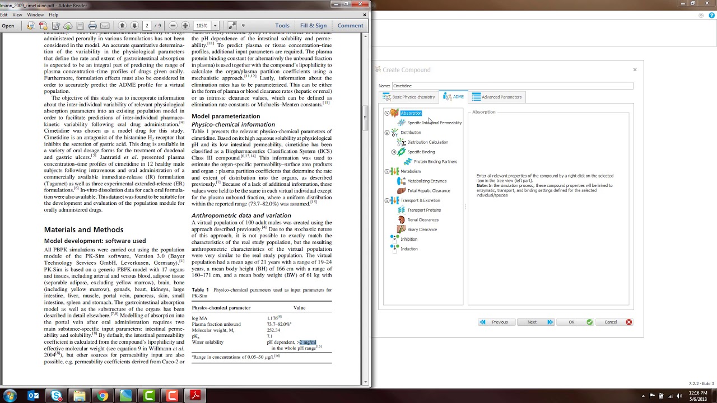
Task: Click Cancel in Create Compound dialog
Action: click(616, 322)
